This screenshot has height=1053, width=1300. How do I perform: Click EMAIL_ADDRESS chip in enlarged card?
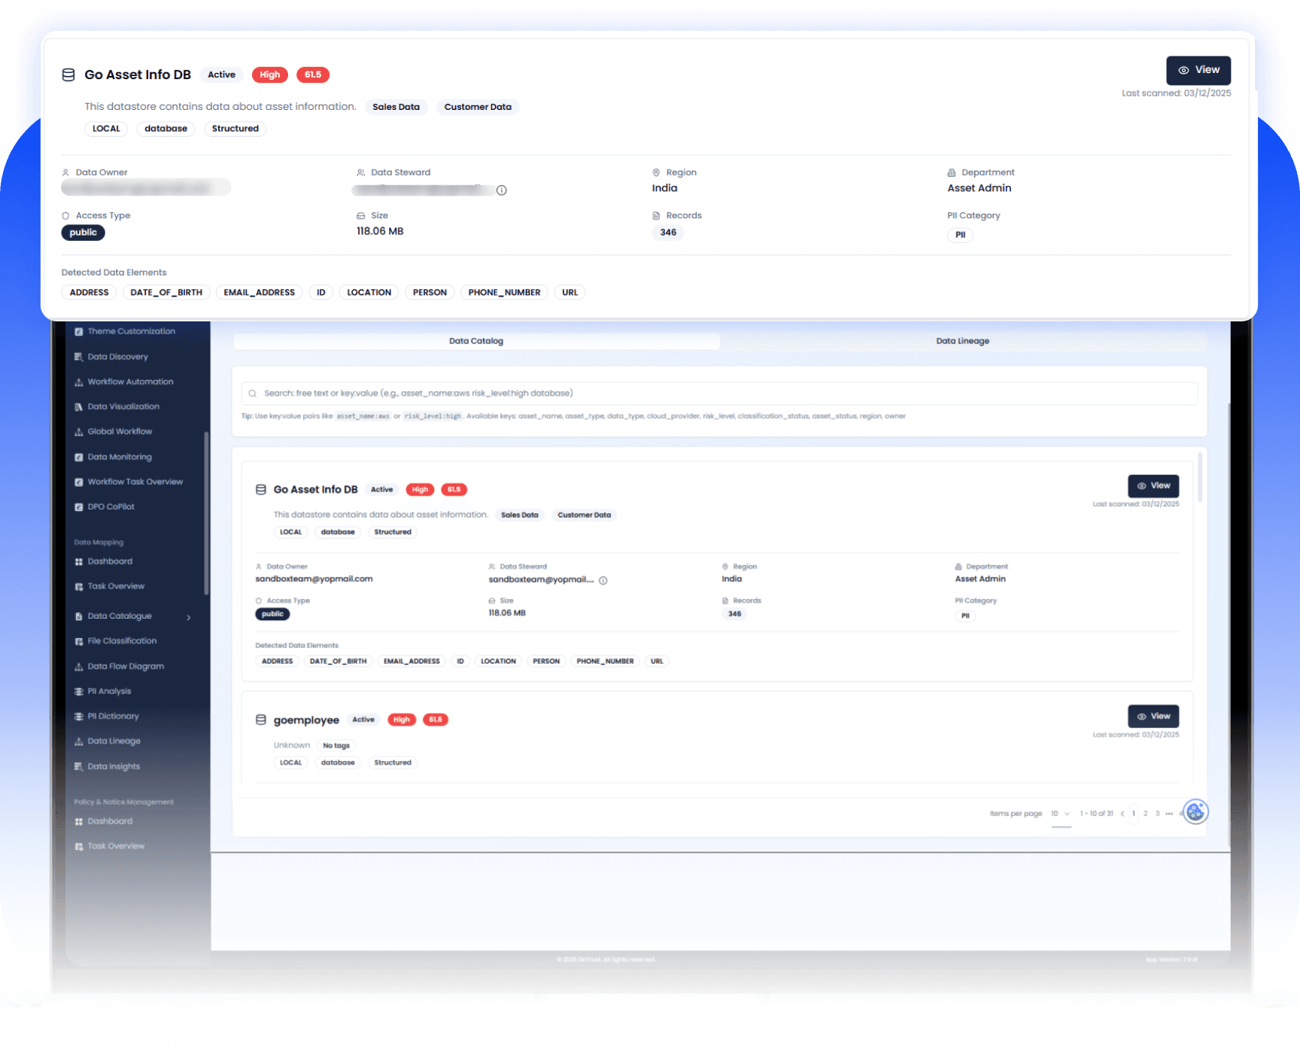coord(260,293)
